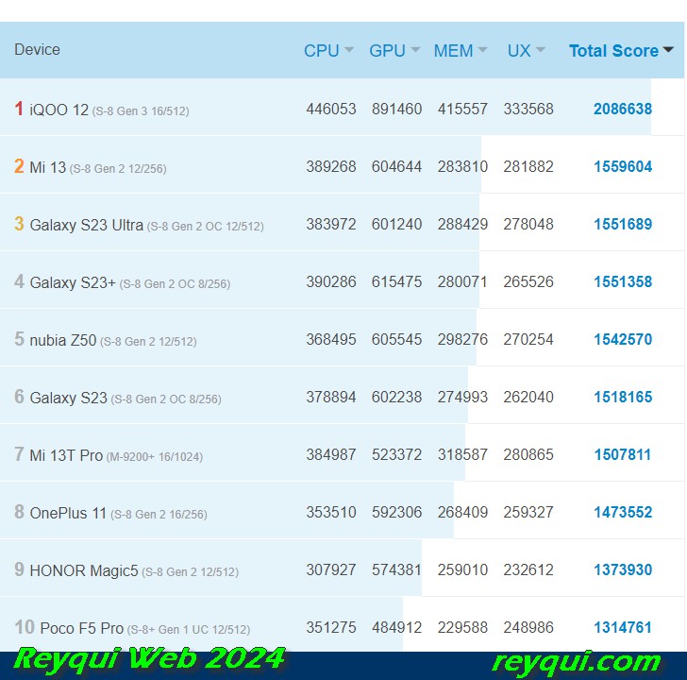Click the reyqui.com watermark text
This screenshot has height=680, width=687.
[x=577, y=662]
